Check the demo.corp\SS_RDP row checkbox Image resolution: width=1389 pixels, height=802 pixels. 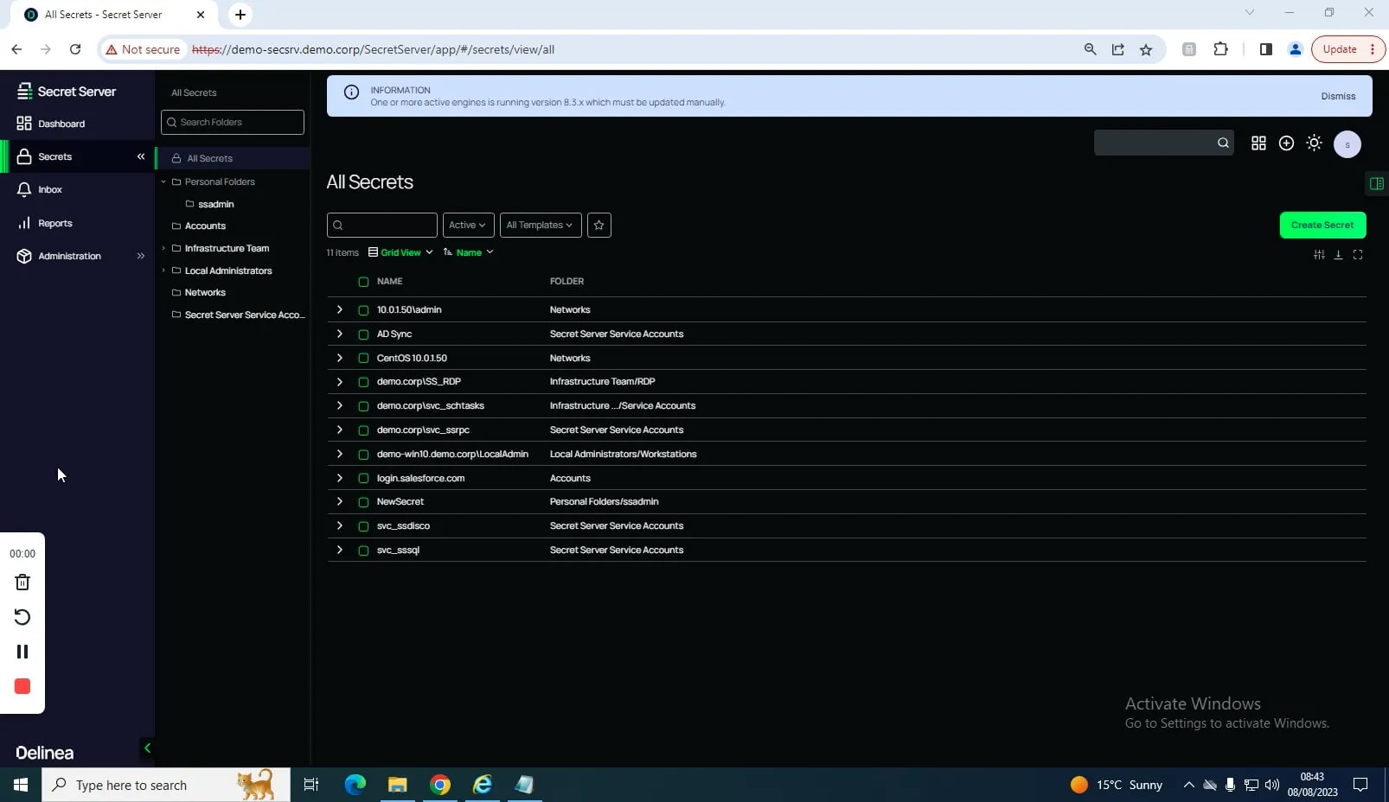click(363, 381)
